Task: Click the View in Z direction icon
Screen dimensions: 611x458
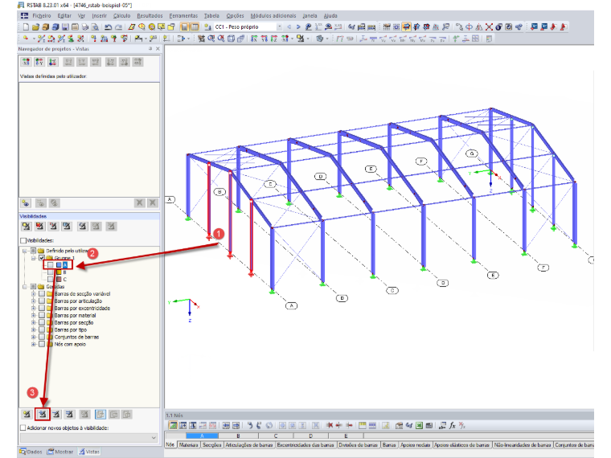Action: pos(274,39)
